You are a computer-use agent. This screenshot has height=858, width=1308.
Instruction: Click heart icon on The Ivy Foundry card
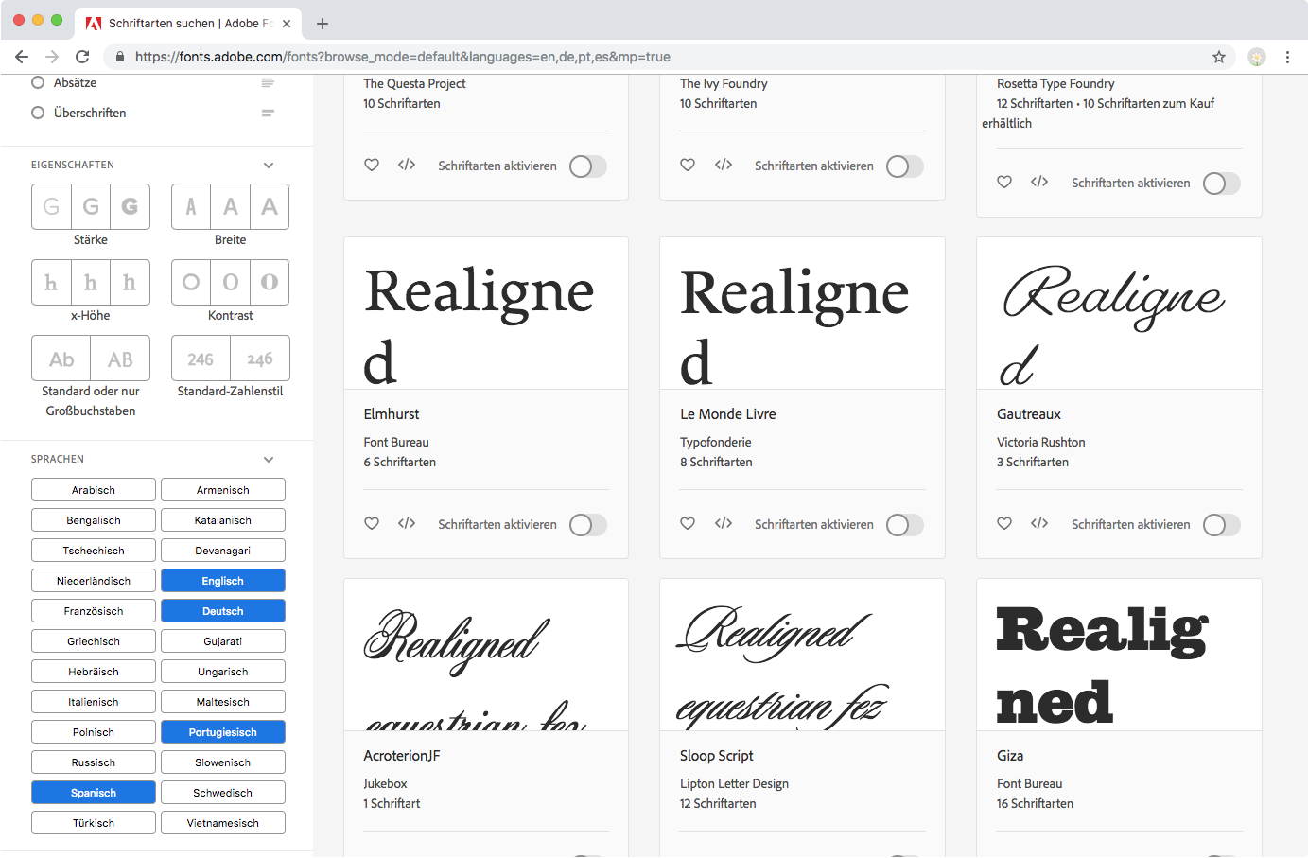click(688, 165)
